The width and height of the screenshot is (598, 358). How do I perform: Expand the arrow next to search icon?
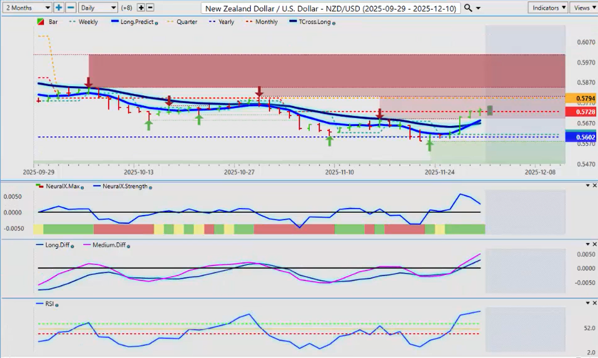479,8
